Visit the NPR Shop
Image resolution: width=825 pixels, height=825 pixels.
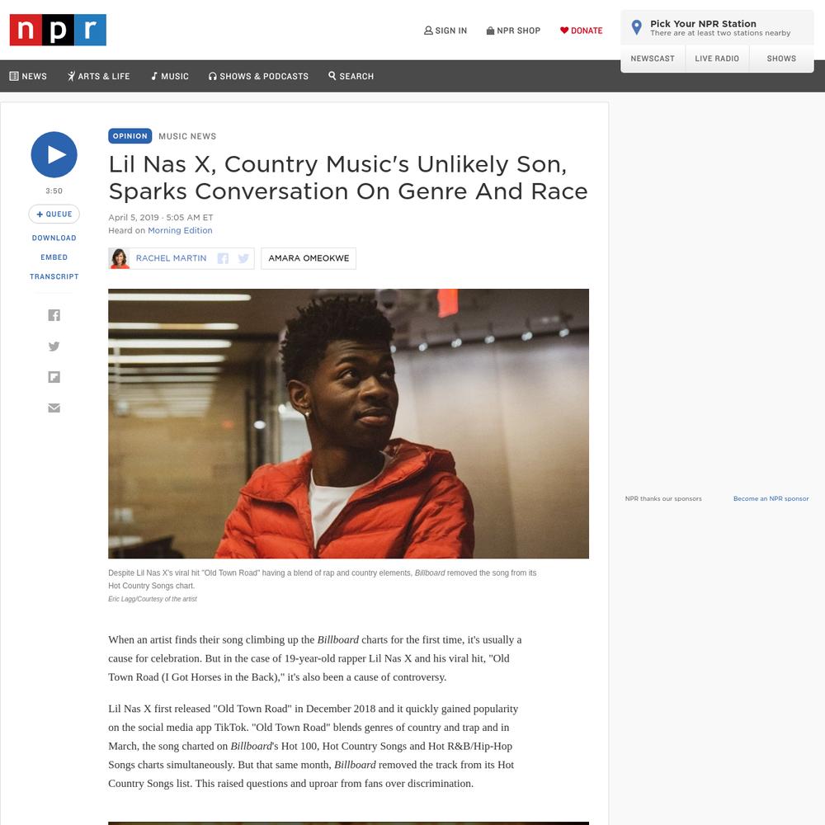click(x=513, y=31)
